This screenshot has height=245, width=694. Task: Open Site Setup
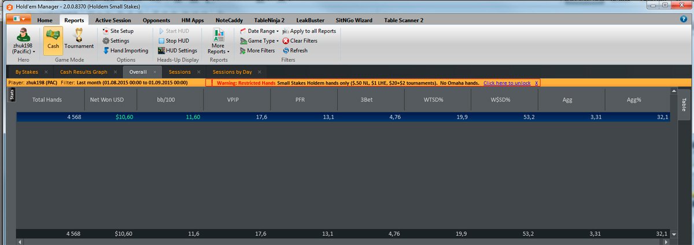tap(118, 31)
